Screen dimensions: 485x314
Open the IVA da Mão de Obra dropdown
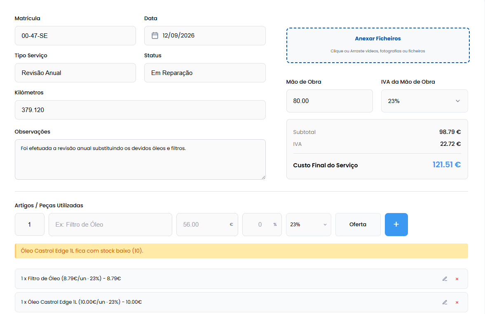click(x=424, y=101)
